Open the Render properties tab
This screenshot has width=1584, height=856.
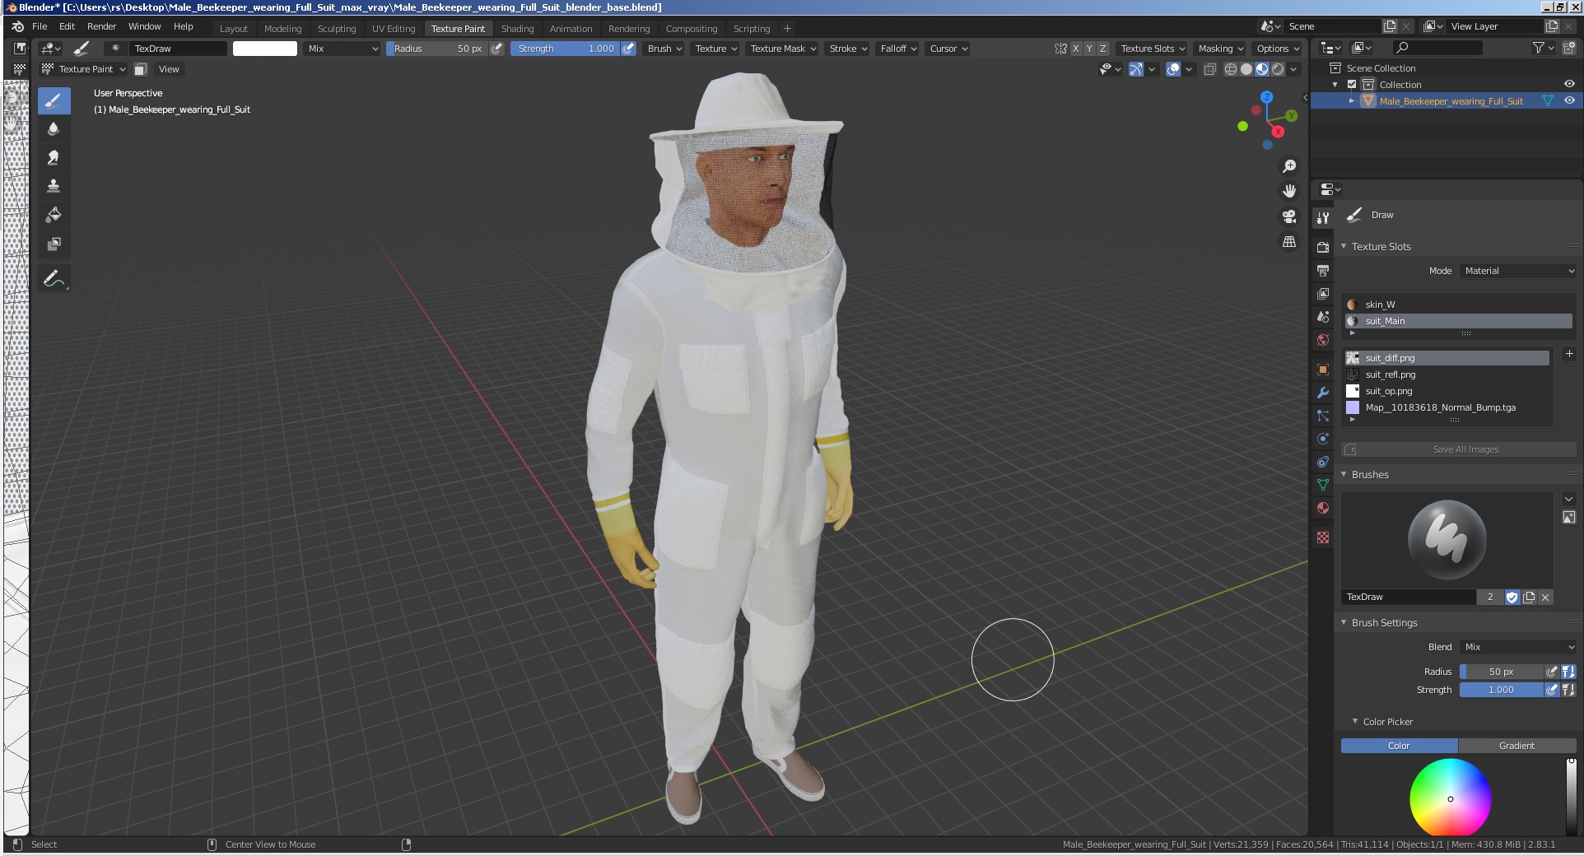(1323, 247)
